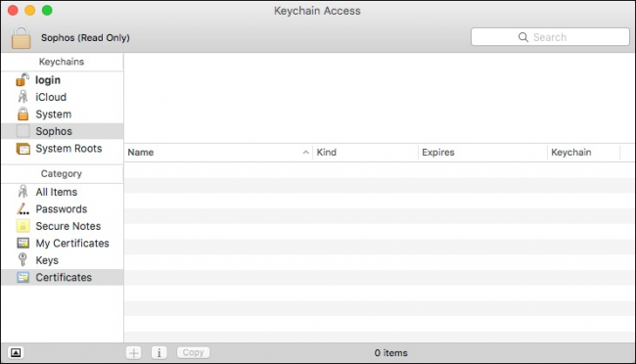Click the padlock icon beside Sophos (Read Only)

coord(21,37)
